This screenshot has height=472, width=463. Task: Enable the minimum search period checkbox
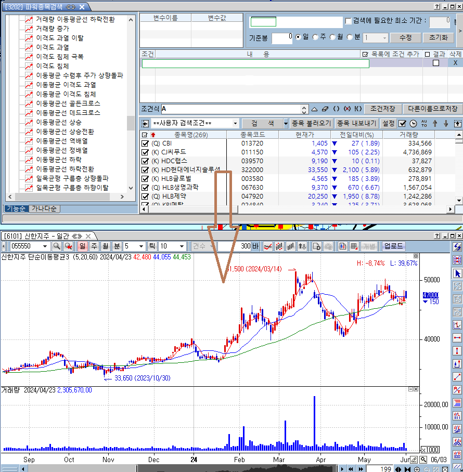[x=349, y=21]
